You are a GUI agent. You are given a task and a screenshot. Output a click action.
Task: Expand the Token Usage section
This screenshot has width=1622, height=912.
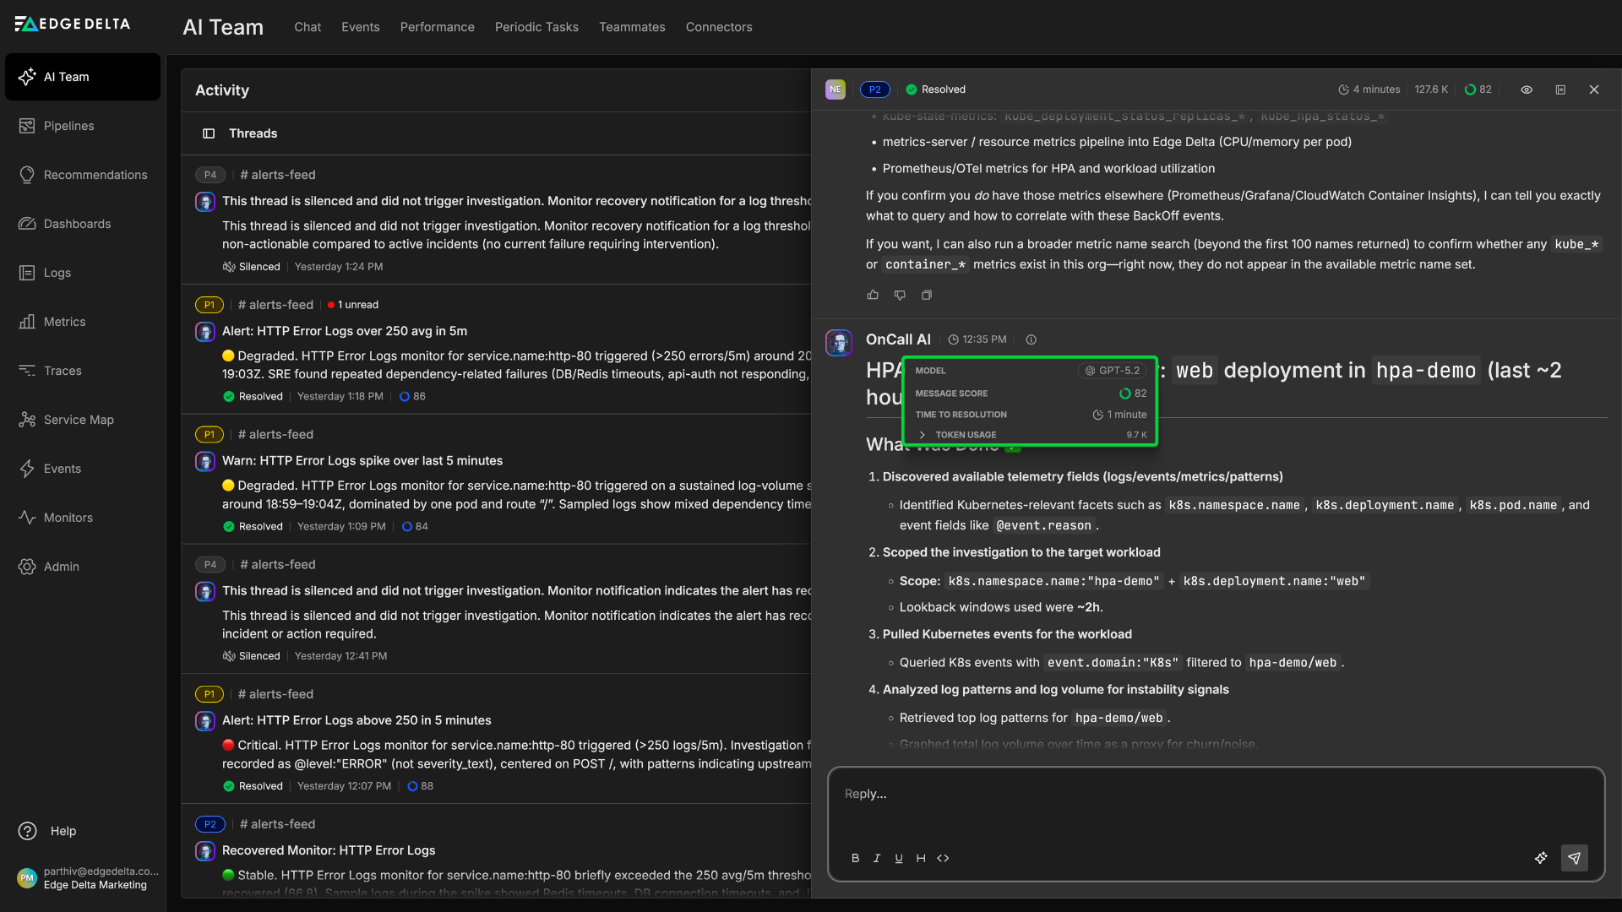(x=922, y=434)
